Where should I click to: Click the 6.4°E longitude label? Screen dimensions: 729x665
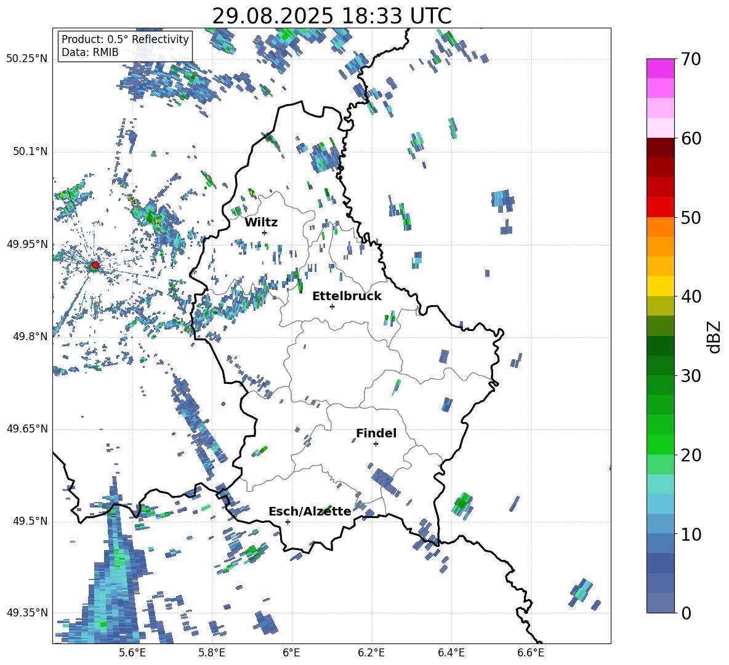click(451, 653)
